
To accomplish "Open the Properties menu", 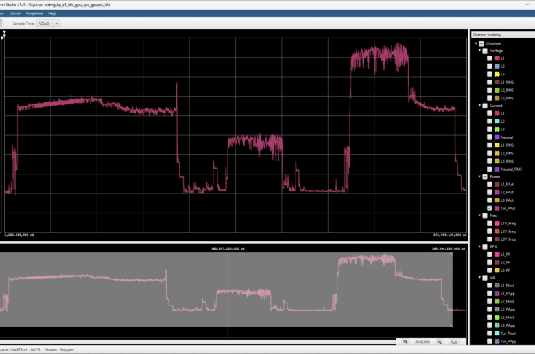I will [34, 13].
